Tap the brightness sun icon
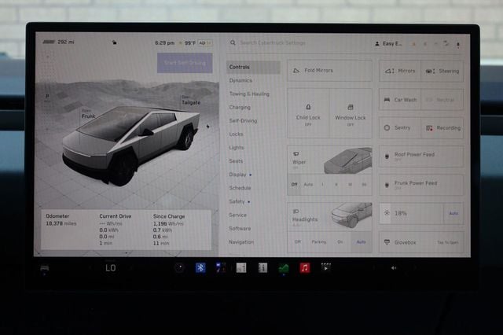503x335 pixels. [x=387, y=213]
